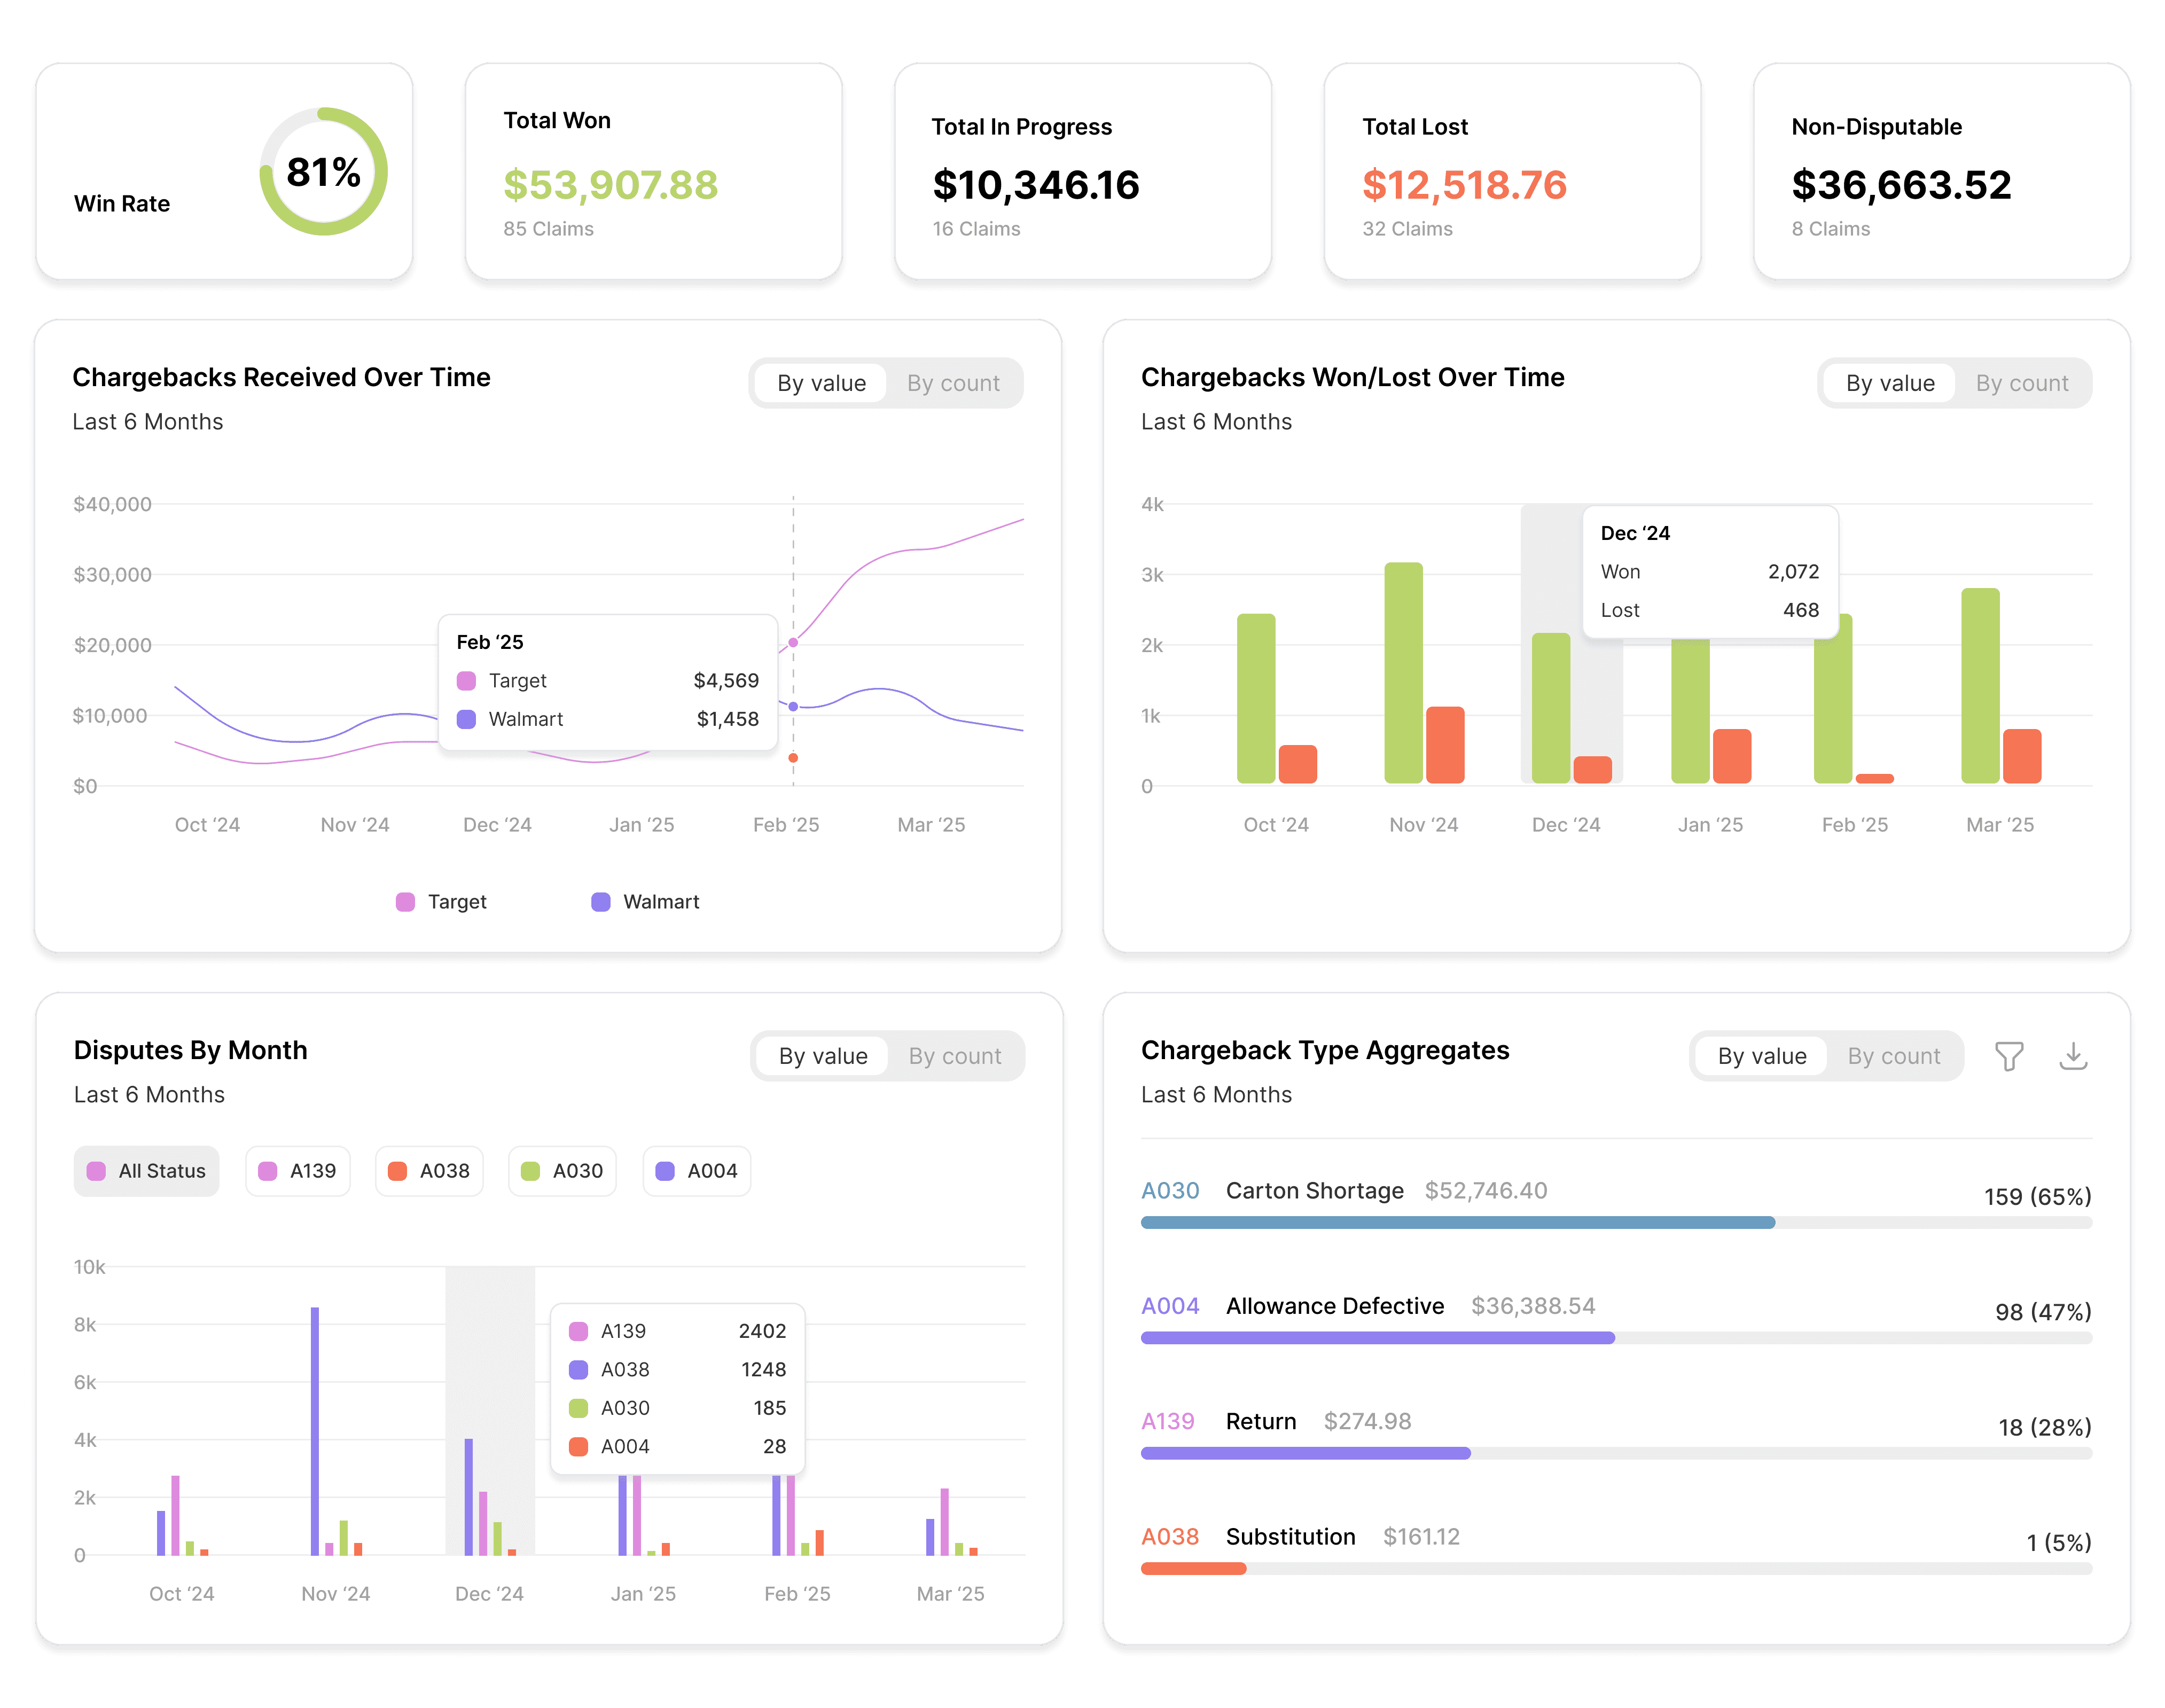The width and height of the screenshot is (2165, 1708).
Task: Open the Total Won card
Action: point(653,171)
